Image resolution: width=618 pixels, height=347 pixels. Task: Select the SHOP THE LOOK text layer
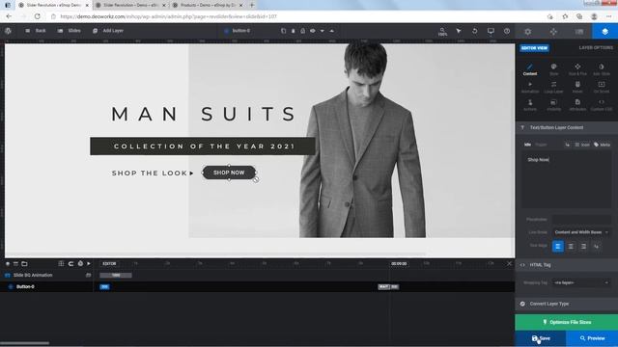coord(153,173)
